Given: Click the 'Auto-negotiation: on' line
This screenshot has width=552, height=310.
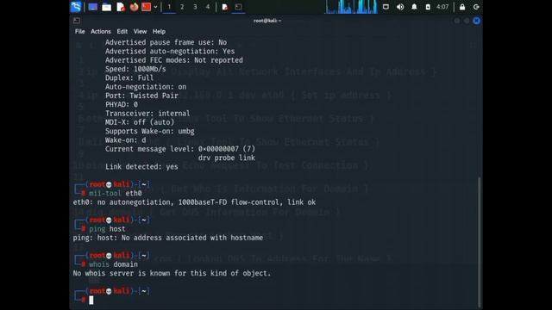Looking at the screenshot, I should point(146,86).
